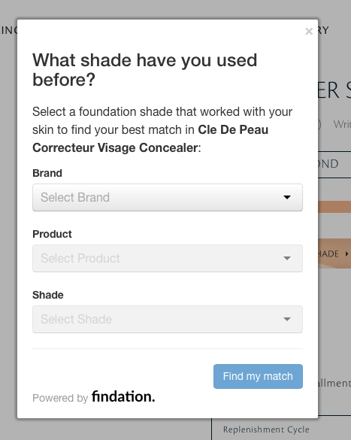Click the partially hidden Write review link

click(342, 124)
